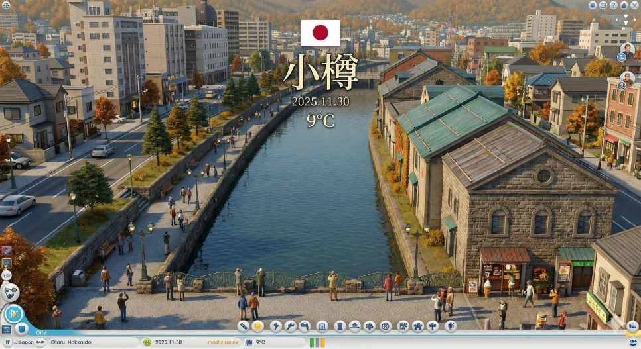The height and width of the screenshot is (349, 641).
Task: Click the green bar of the indicator
Action: click(312, 342)
